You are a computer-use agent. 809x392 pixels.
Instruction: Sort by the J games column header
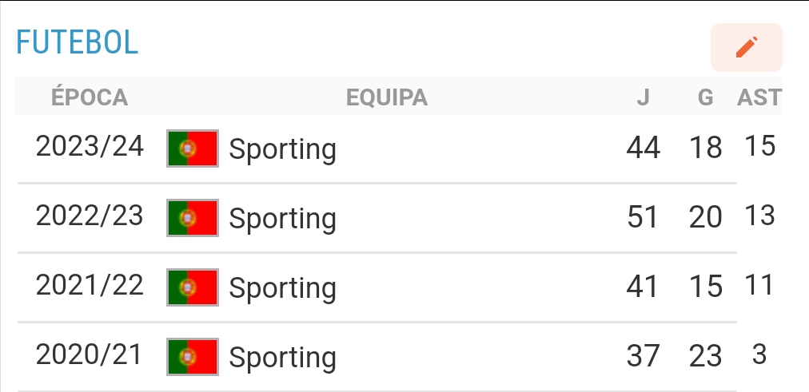643,97
